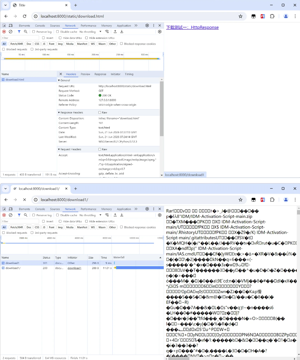Filter by Fetch/XHR in download.html window
This screenshot has height=360, width=300.
pyautogui.click(x=16, y=44)
